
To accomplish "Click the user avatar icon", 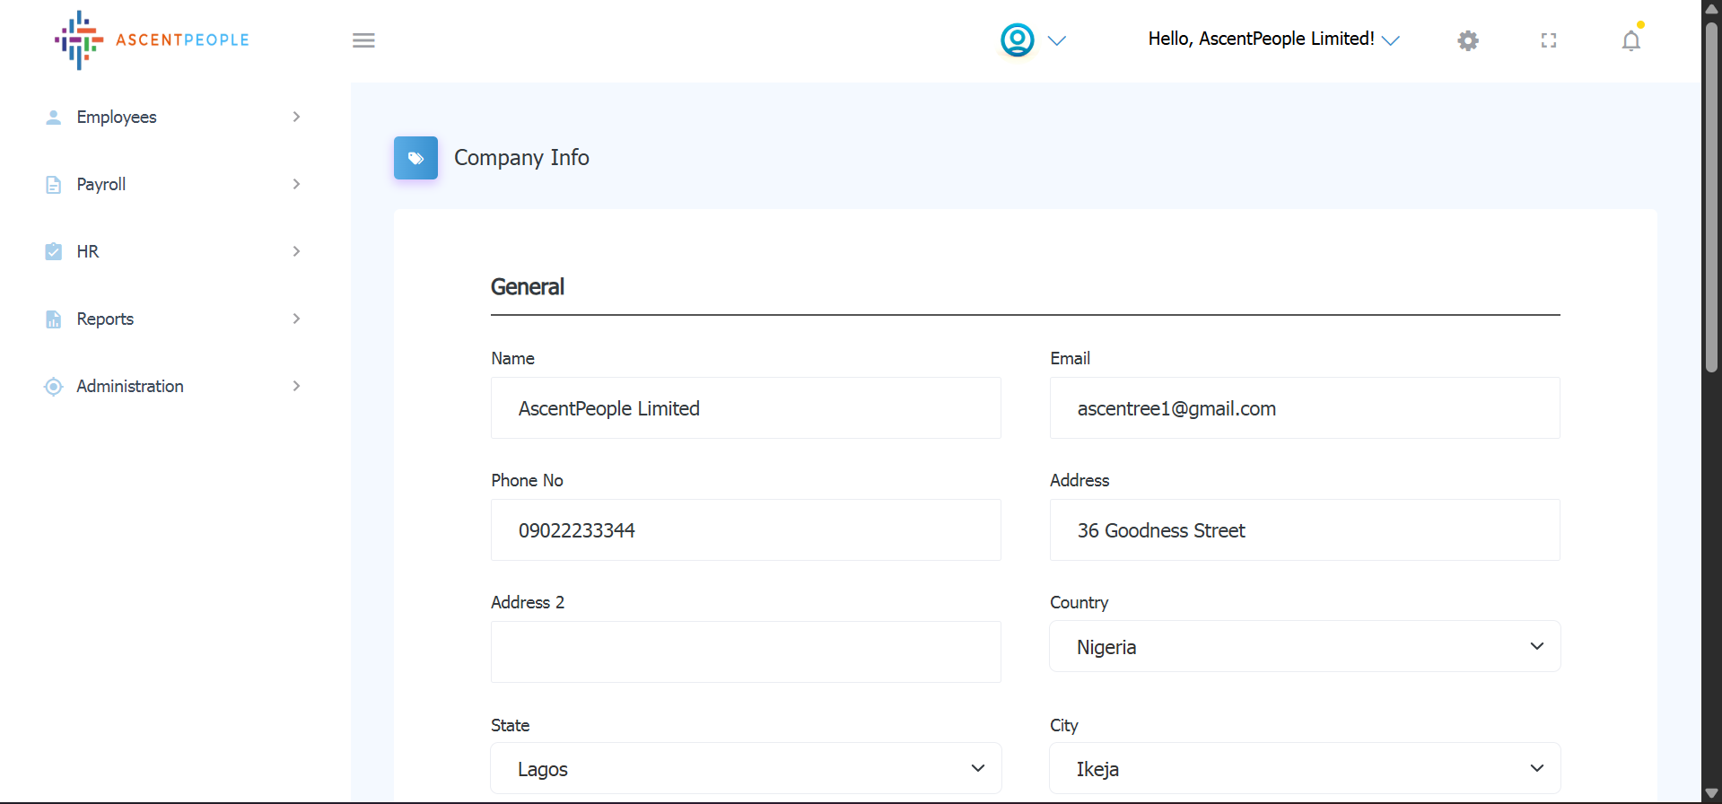I will [x=1017, y=40].
